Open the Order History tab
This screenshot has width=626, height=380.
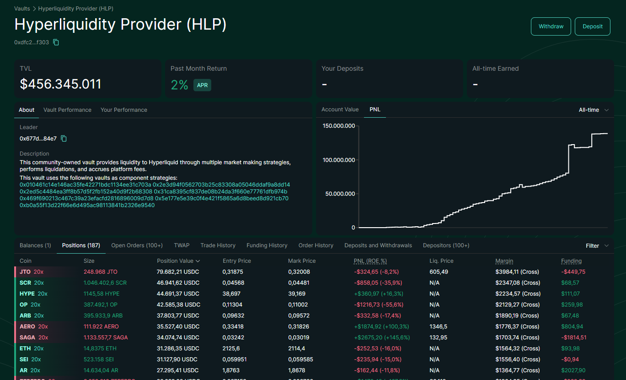316,245
